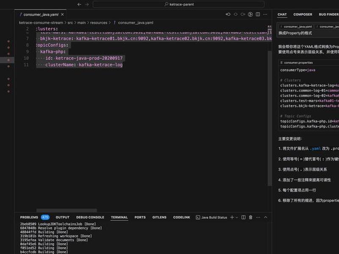Click the editor horizontal scrollbar
The width and height of the screenshot is (339, 254).
coord(67,210)
